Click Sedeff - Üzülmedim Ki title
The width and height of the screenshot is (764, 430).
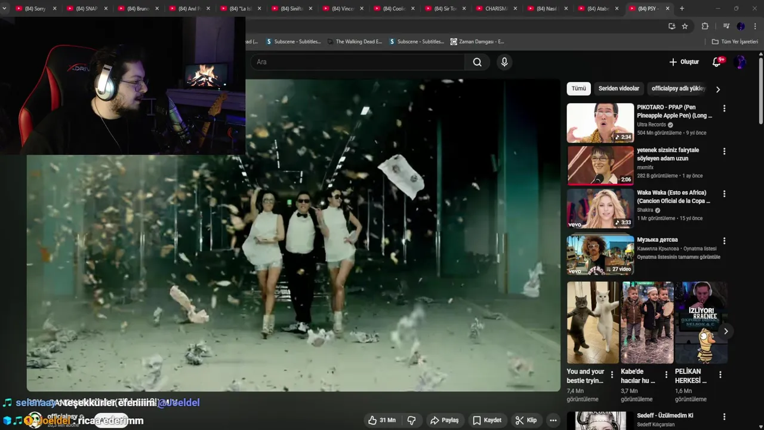(665, 416)
